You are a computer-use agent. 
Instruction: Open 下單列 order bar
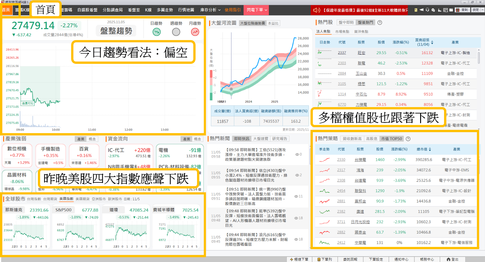[325, 259]
